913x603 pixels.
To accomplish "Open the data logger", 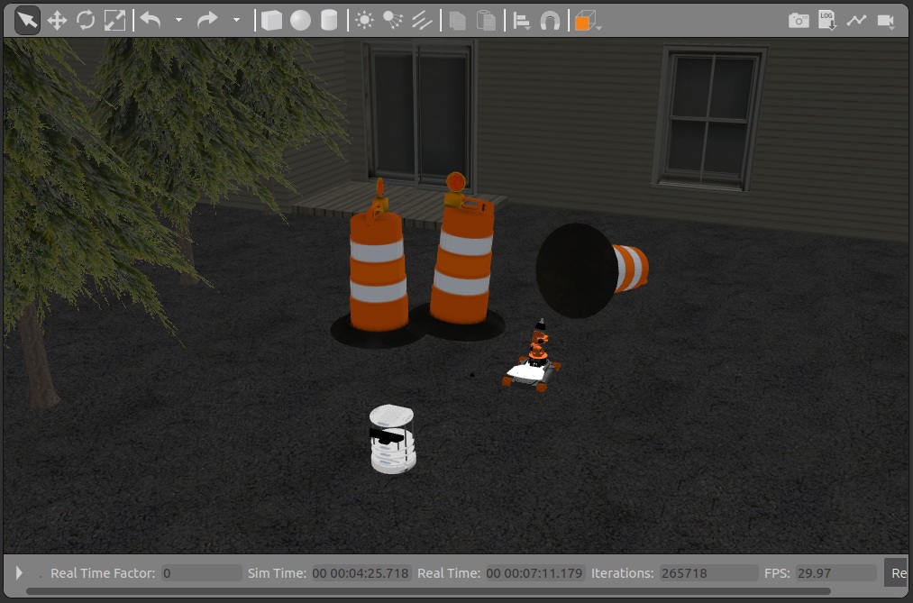I will (x=826, y=20).
